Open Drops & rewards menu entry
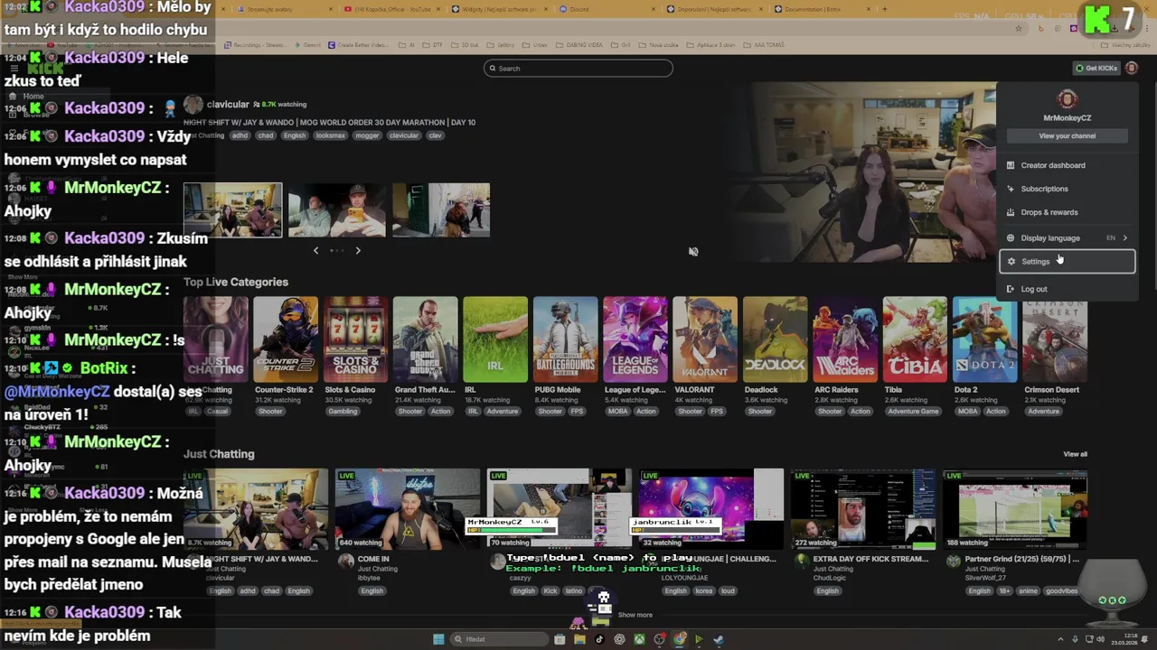1157x650 pixels. point(1067,212)
